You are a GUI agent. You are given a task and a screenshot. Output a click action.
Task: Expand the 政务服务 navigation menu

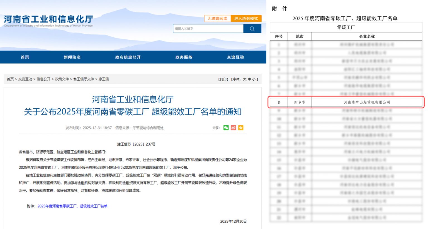tap(184, 57)
